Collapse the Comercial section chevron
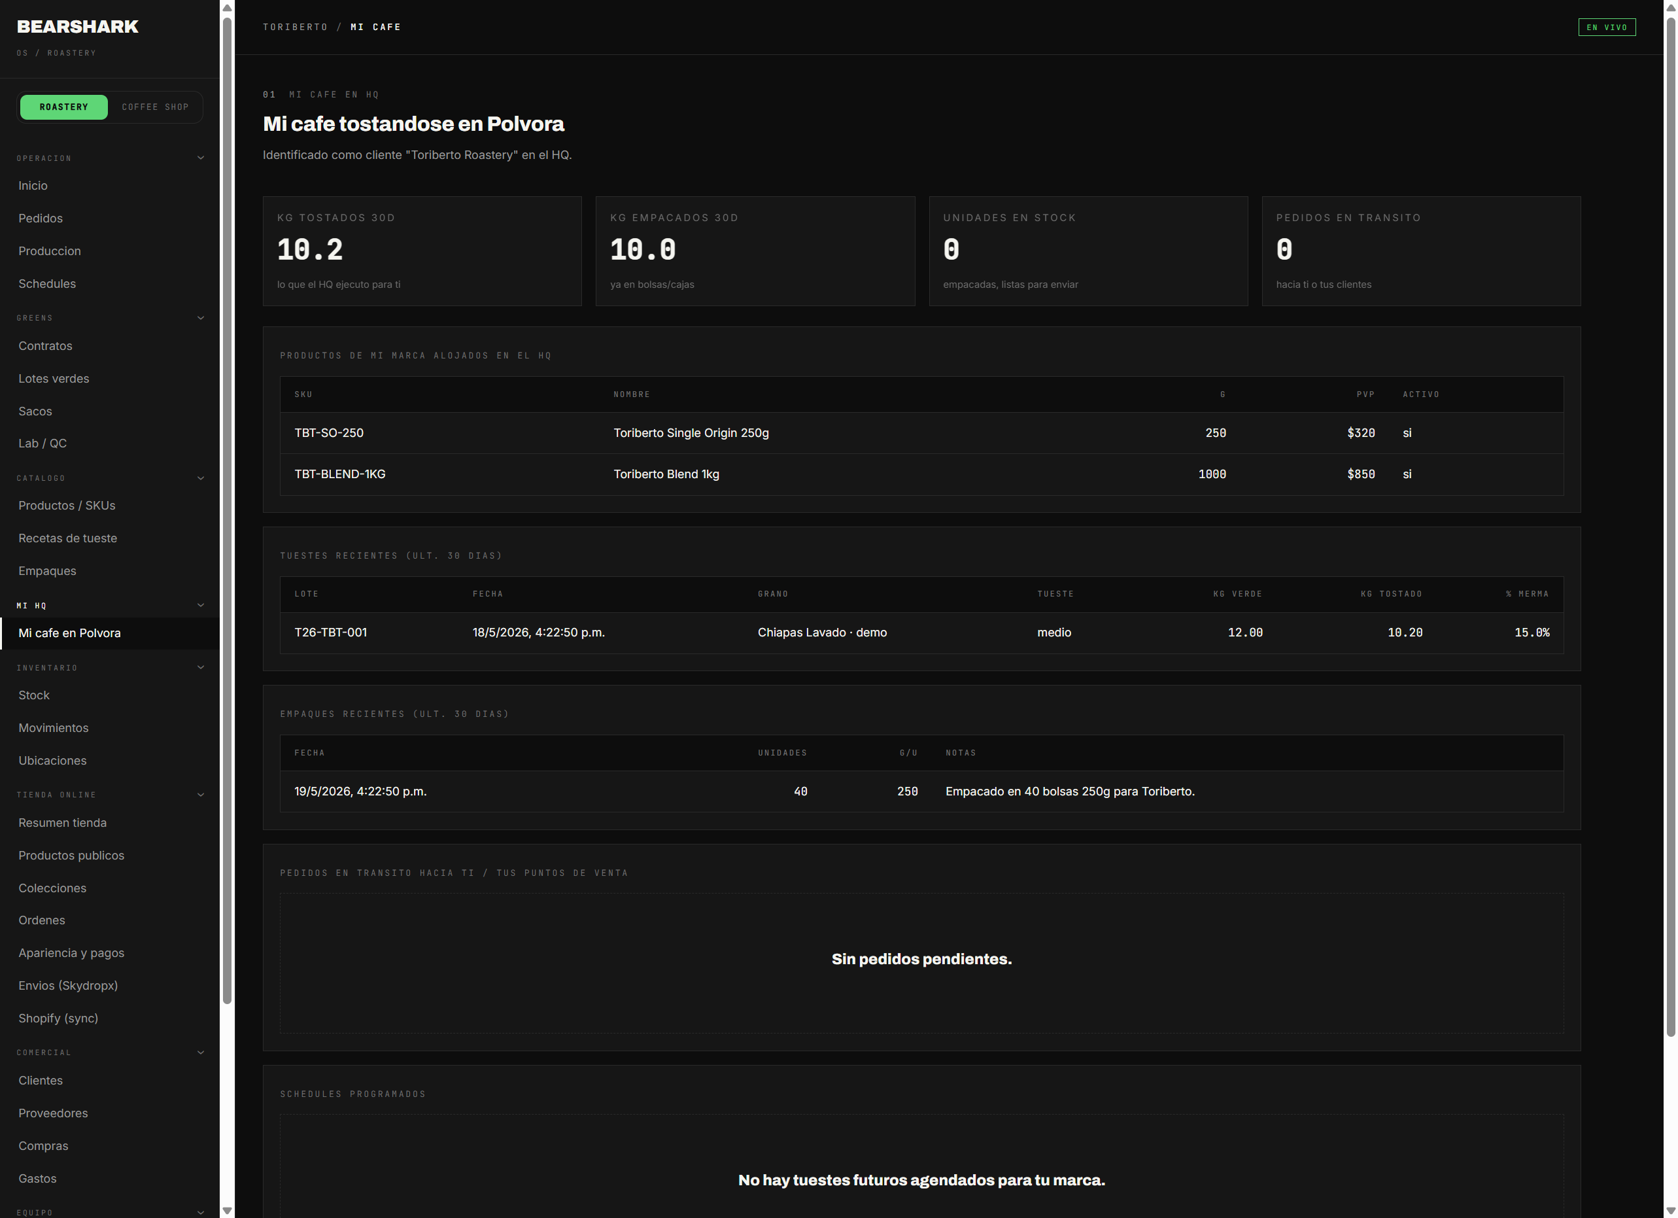 pyautogui.click(x=201, y=1053)
